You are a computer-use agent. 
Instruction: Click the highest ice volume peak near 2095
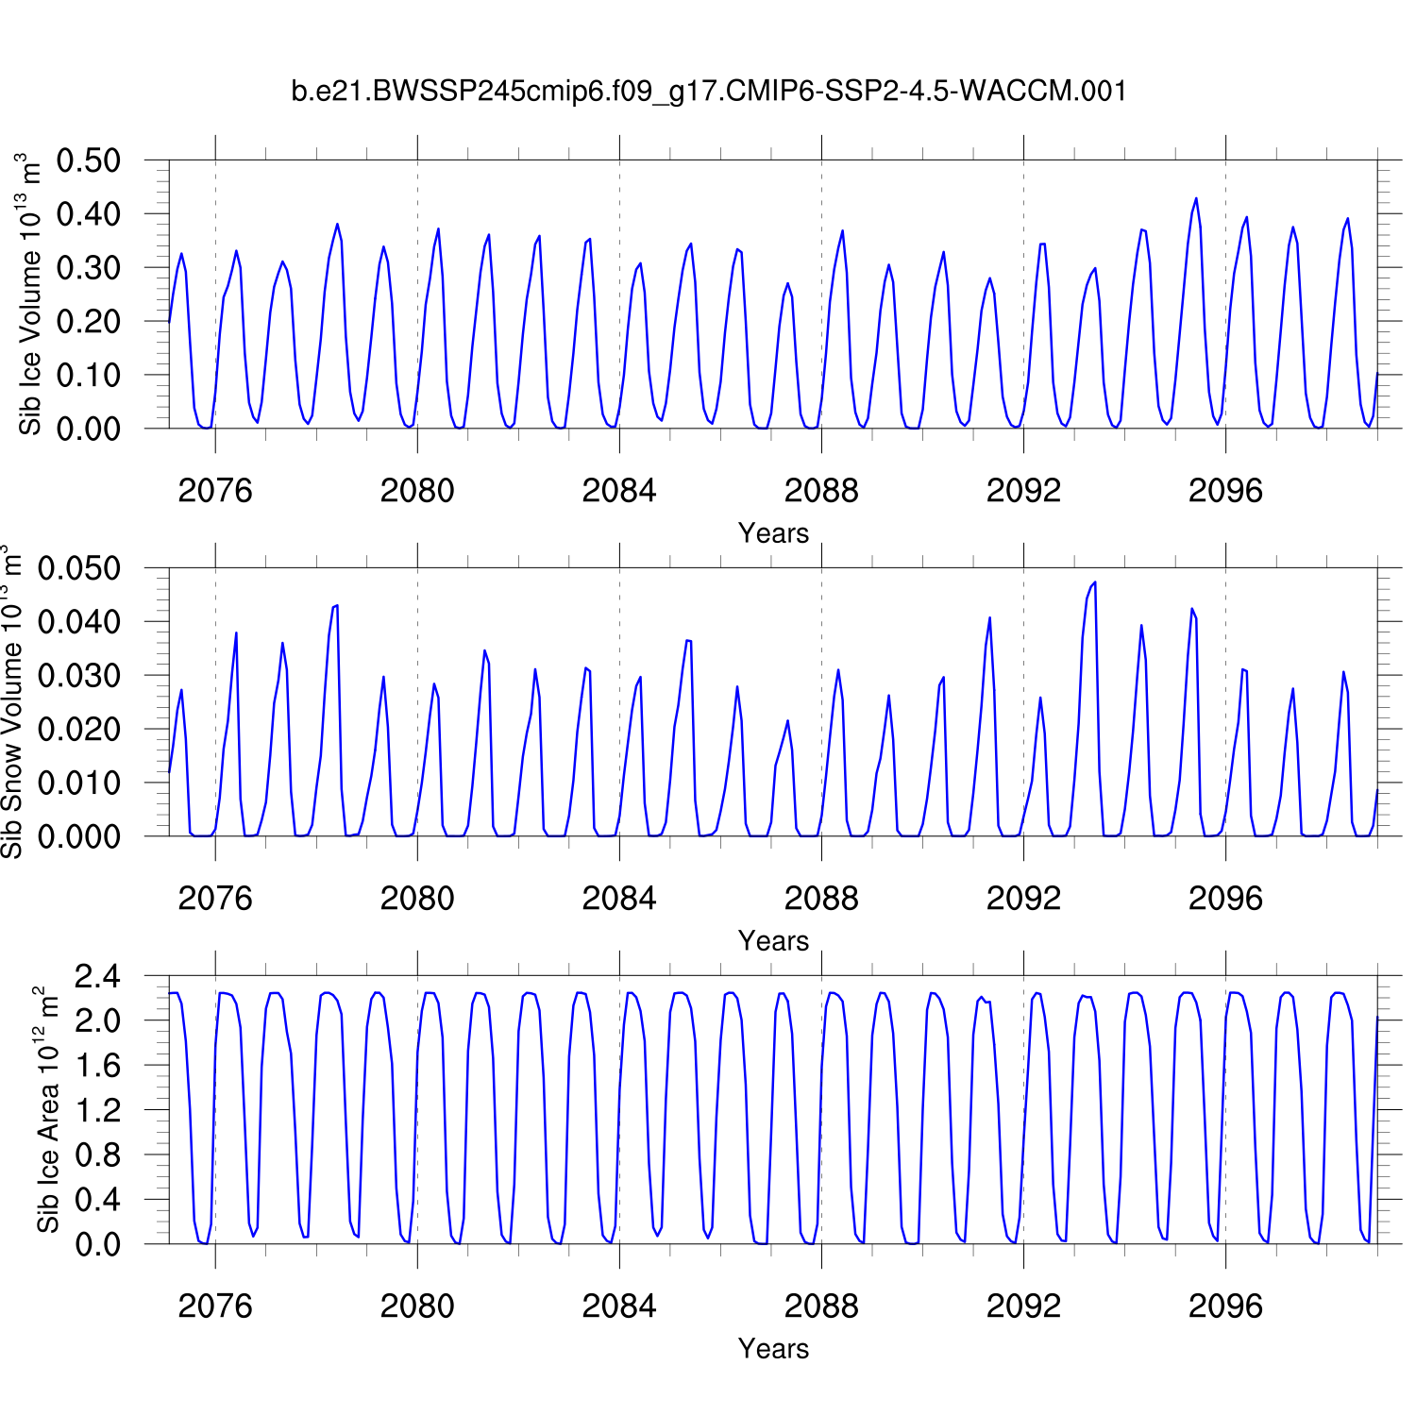point(1196,198)
